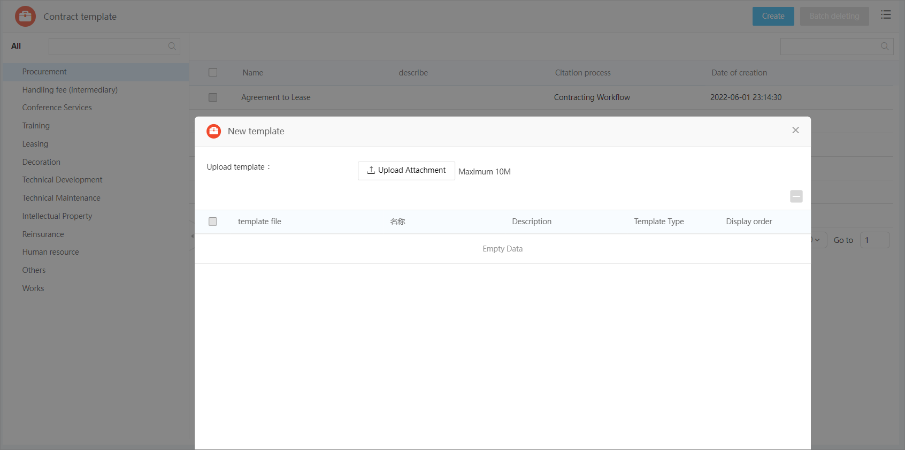905x450 pixels.
Task: Close the New template dialog
Action: [x=795, y=130]
